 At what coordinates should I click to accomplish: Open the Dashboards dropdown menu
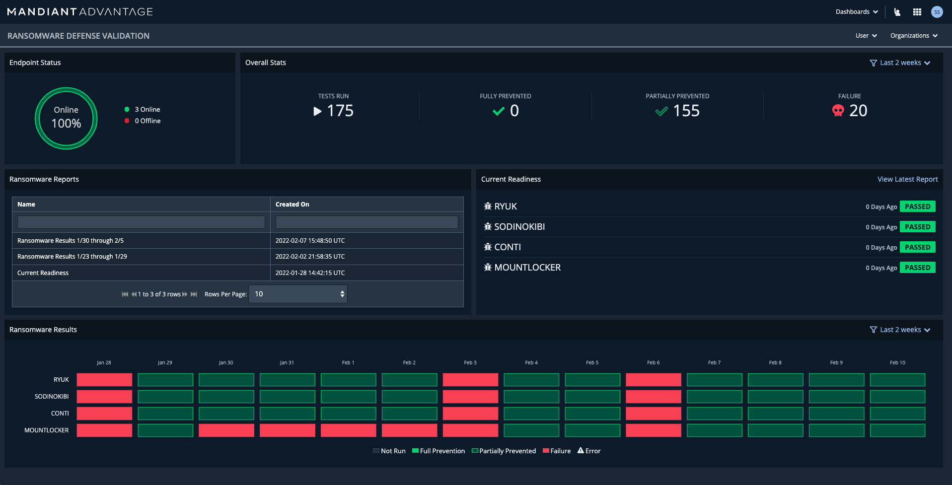857,12
